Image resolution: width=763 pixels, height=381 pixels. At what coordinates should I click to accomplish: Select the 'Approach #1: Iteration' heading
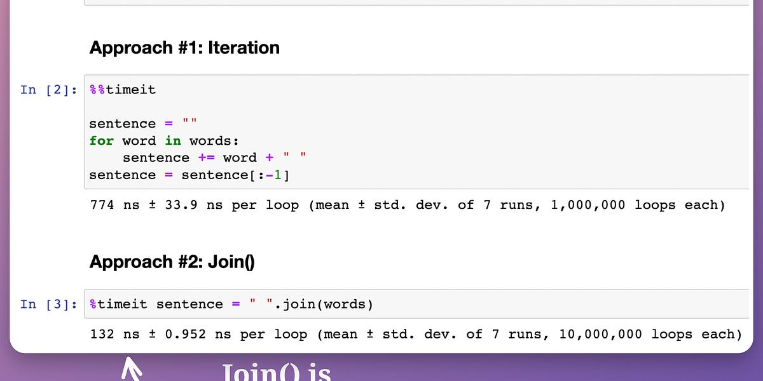click(184, 48)
